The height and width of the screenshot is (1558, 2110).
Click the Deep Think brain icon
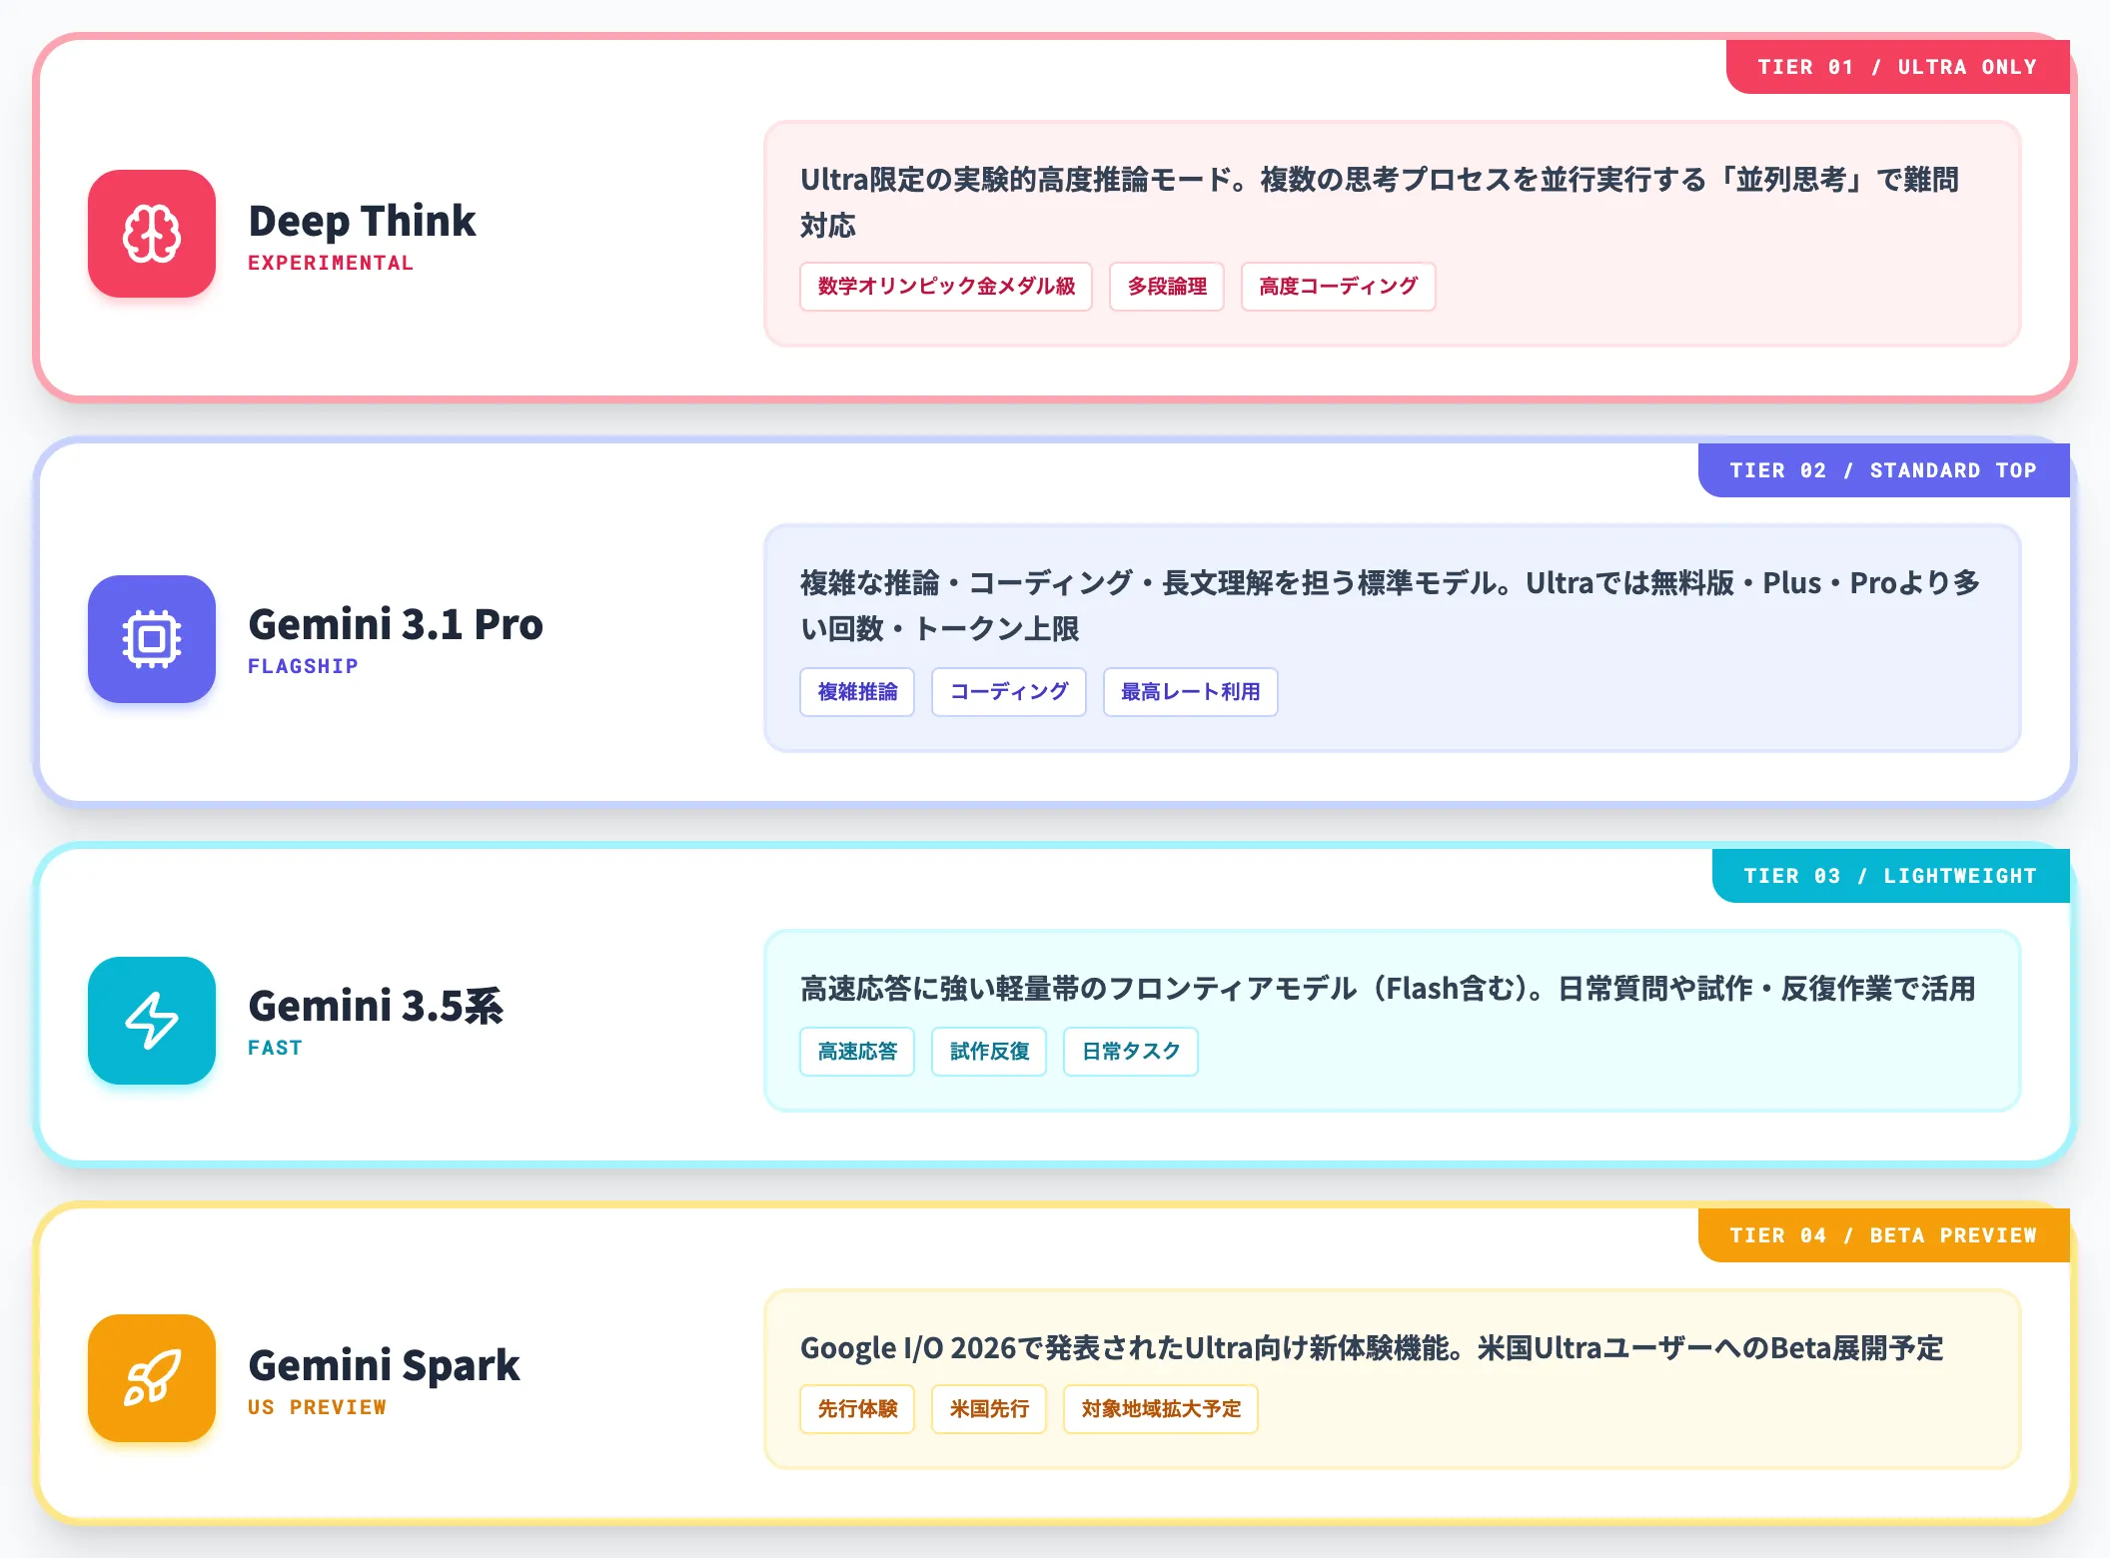[x=152, y=234]
